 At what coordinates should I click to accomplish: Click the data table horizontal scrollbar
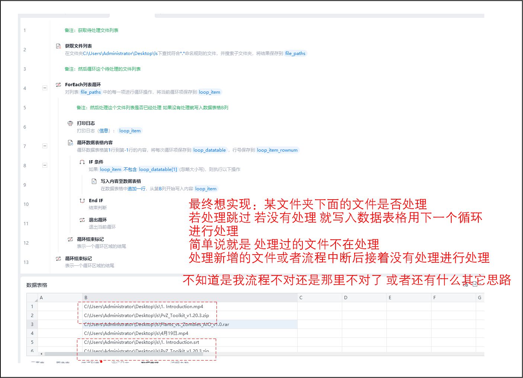(123, 354)
